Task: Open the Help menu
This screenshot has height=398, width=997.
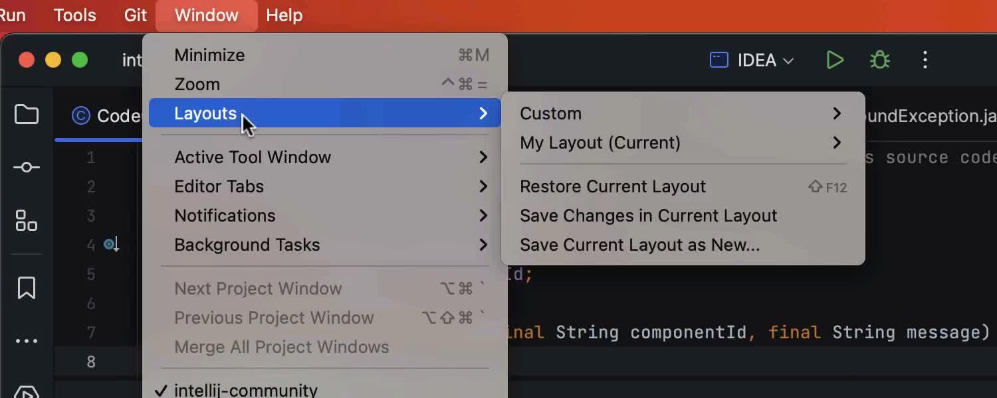Action: (x=284, y=15)
